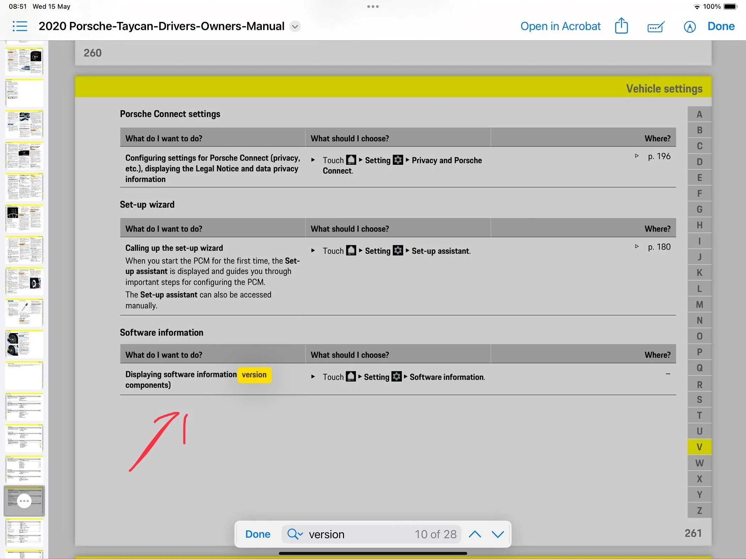Tap the 'Software information' section heading
Viewport: 746px width, 559px height.
coord(162,332)
